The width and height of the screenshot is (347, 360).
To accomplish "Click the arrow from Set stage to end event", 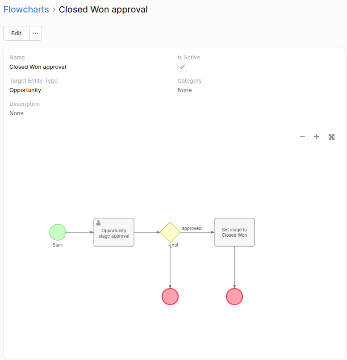I will [x=234, y=267].
